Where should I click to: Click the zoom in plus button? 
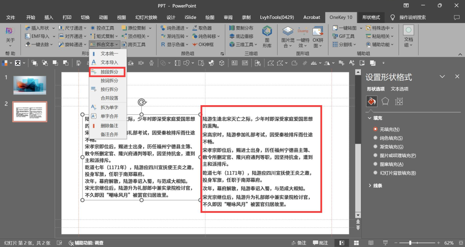438,243
